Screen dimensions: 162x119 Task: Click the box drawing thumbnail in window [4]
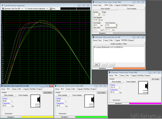pyautogui.click(x=143, y=87)
